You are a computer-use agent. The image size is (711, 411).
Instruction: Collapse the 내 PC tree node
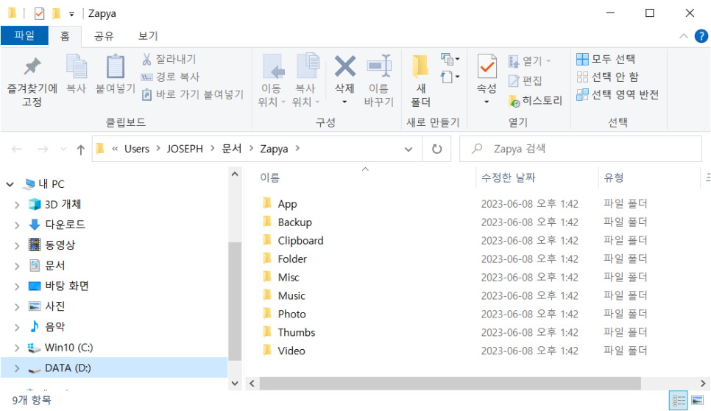click(x=10, y=184)
